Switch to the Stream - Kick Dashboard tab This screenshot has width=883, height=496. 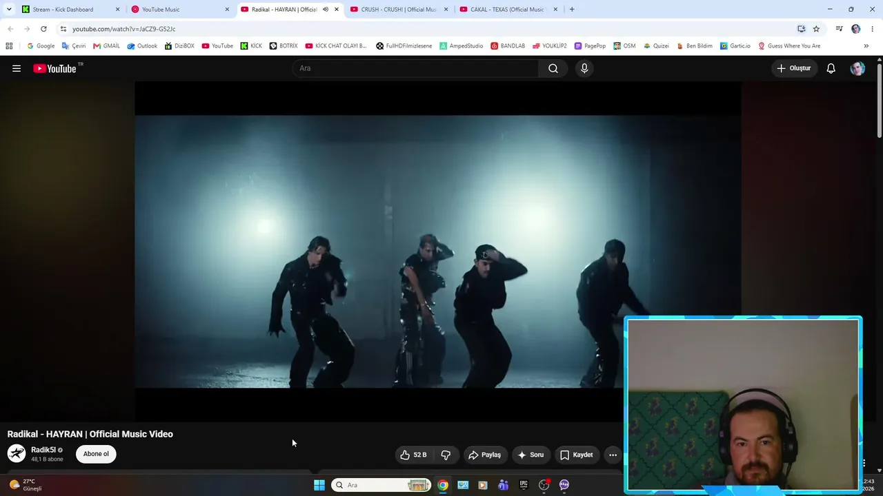(x=71, y=10)
